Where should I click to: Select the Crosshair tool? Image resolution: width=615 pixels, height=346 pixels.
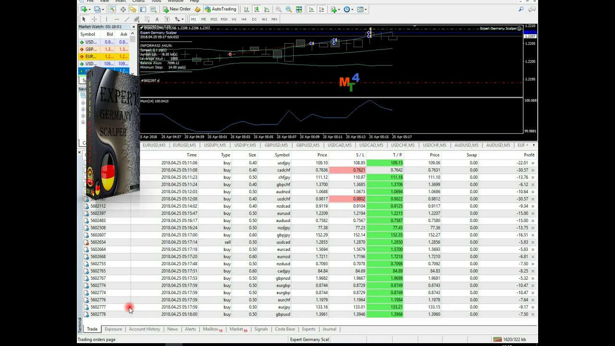[94, 19]
